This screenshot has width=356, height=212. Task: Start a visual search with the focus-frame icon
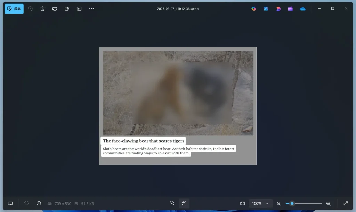pyautogui.click(x=172, y=203)
